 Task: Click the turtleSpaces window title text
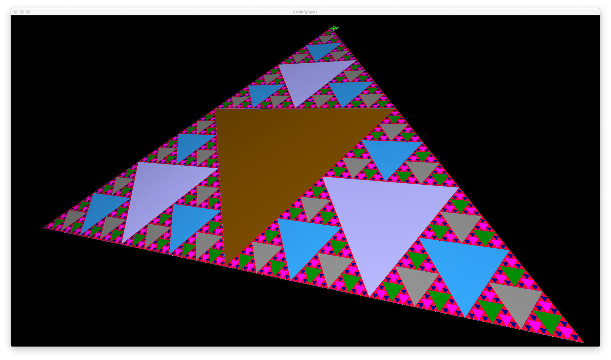point(305,12)
